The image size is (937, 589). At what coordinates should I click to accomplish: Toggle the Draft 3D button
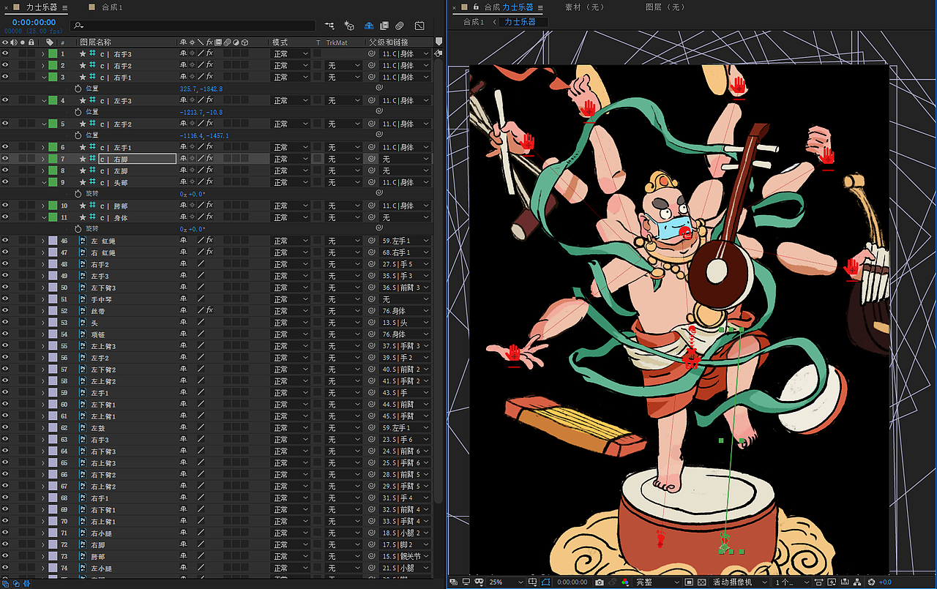pos(349,26)
